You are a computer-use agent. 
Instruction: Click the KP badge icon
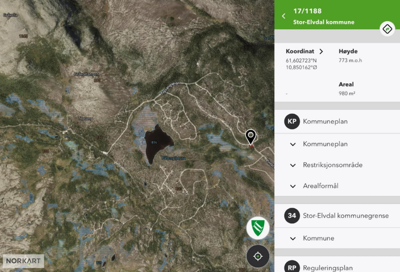click(292, 121)
